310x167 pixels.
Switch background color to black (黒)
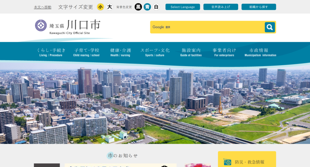pyautogui.click(x=138, y=7)
